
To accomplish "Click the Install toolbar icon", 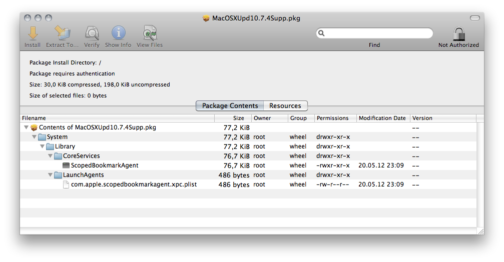I will pos(33,33).
